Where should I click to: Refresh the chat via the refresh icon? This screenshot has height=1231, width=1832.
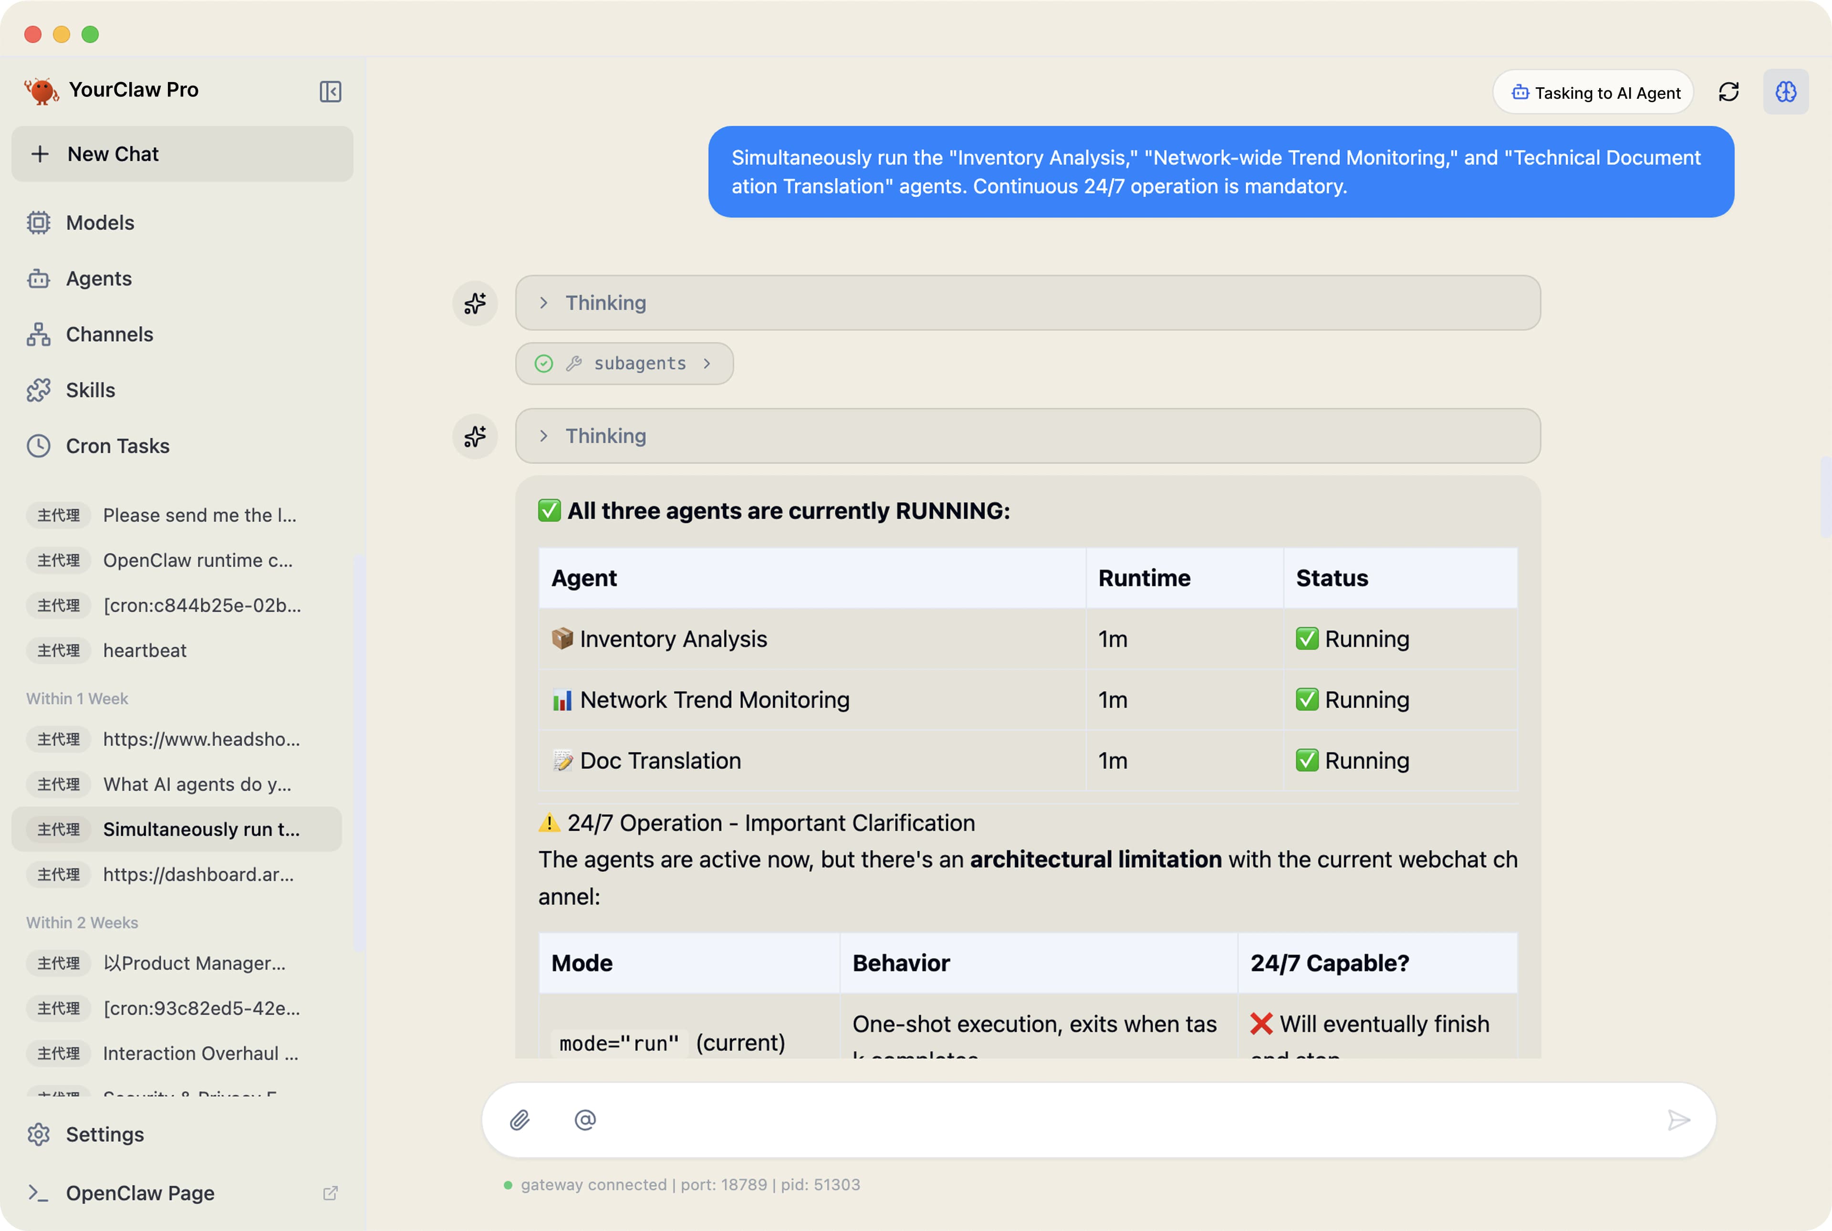(1729, 92)
